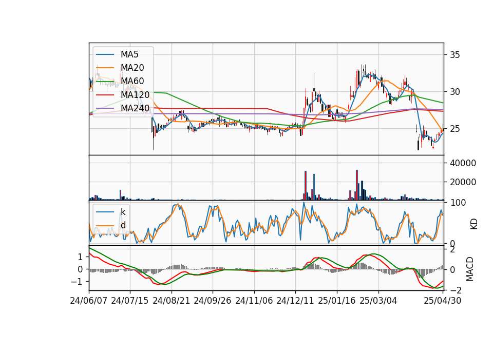
Task: Click the 24/11/06 date label
Action: click(x=254, y=301)
